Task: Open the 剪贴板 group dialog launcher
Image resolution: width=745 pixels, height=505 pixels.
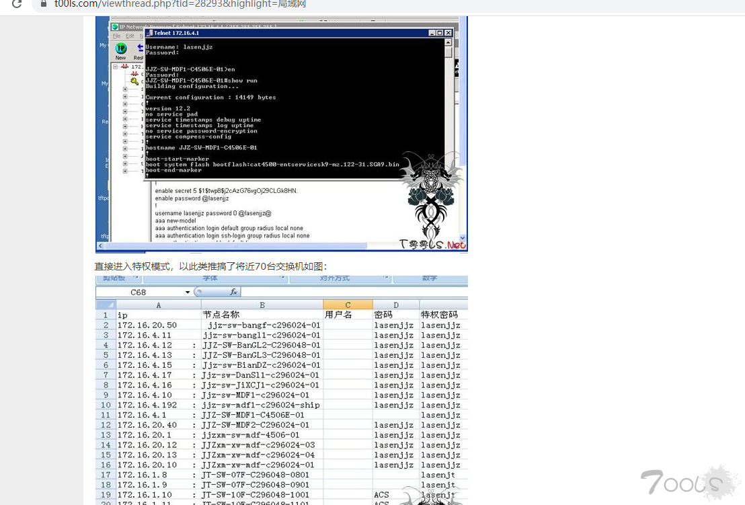Action: tap(135, 278)
